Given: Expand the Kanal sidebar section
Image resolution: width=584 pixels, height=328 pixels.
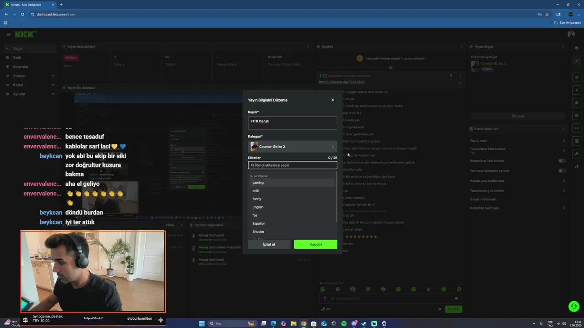Looking at the screenshot, I should 30,85.
